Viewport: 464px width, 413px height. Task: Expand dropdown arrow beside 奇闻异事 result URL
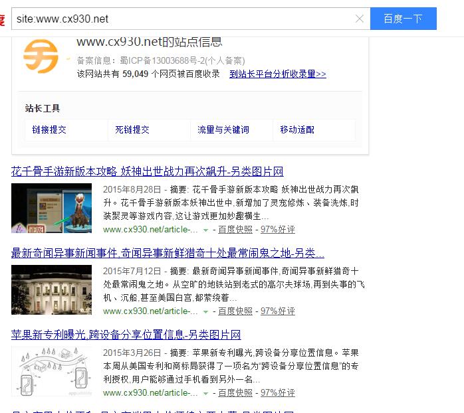click(205, 311)
